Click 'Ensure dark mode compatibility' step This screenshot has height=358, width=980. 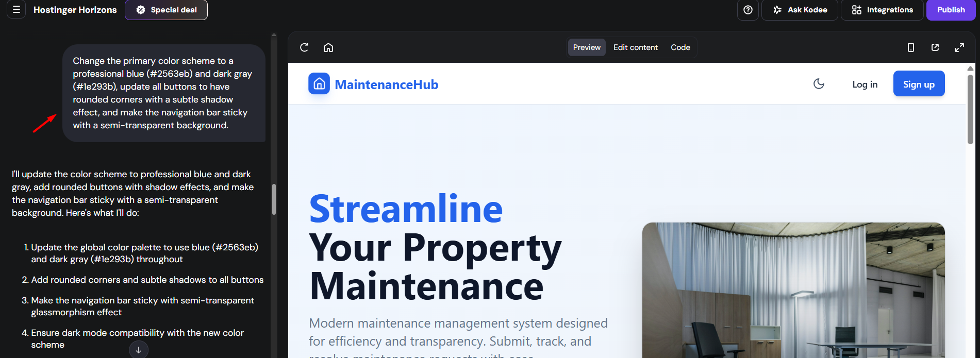tap(138, 338)
